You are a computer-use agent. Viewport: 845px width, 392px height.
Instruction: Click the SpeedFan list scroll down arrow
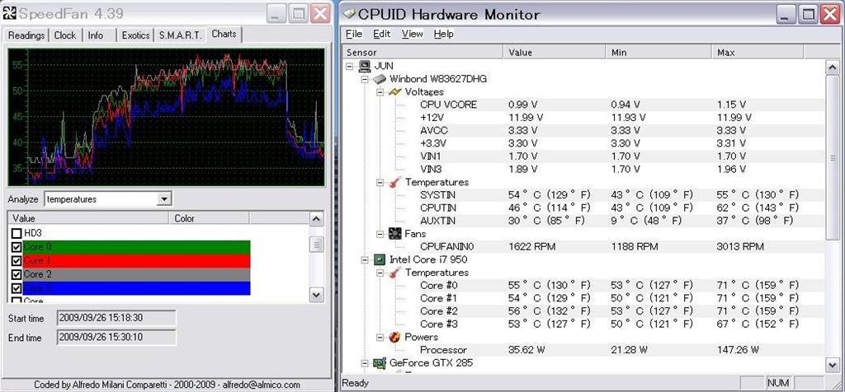click(317, 295)
